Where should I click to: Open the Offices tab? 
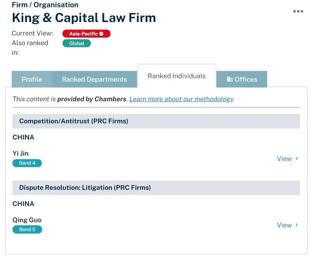242,79
